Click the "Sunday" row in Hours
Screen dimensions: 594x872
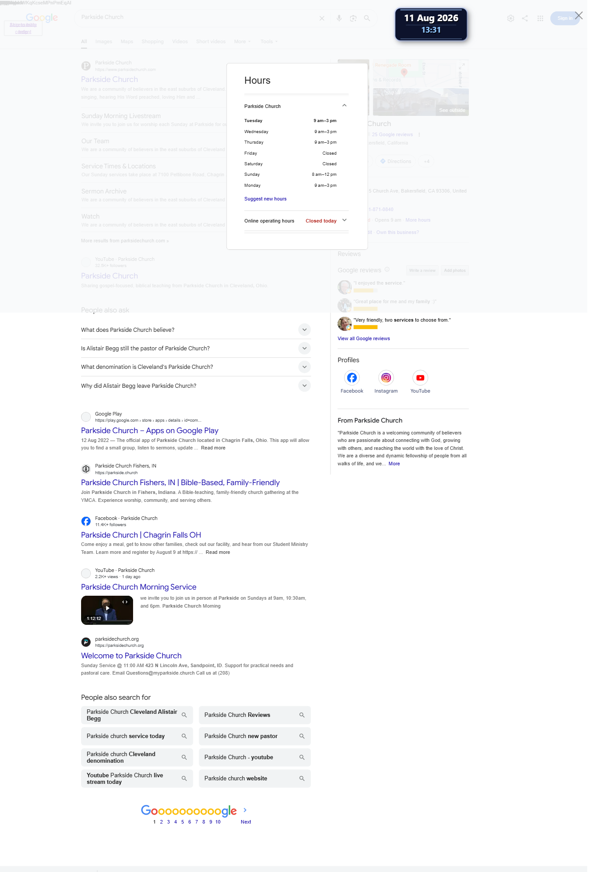click(290, 174)
